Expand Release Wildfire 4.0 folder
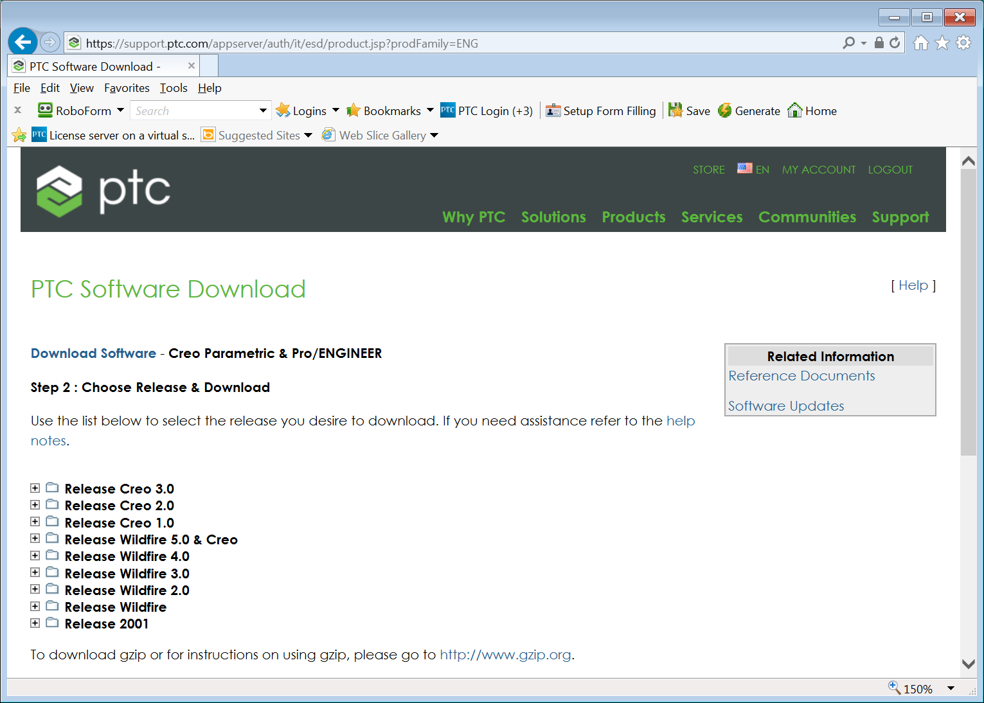984x703 pixels. click(35, 556)
